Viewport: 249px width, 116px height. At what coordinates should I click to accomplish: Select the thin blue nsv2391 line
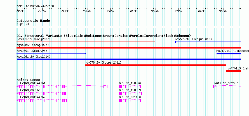51,54
